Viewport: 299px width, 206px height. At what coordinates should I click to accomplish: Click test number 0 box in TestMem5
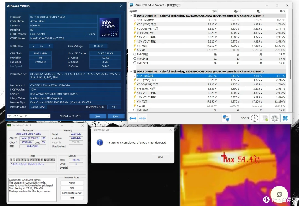pyautogui.click(x=11, y=160)
